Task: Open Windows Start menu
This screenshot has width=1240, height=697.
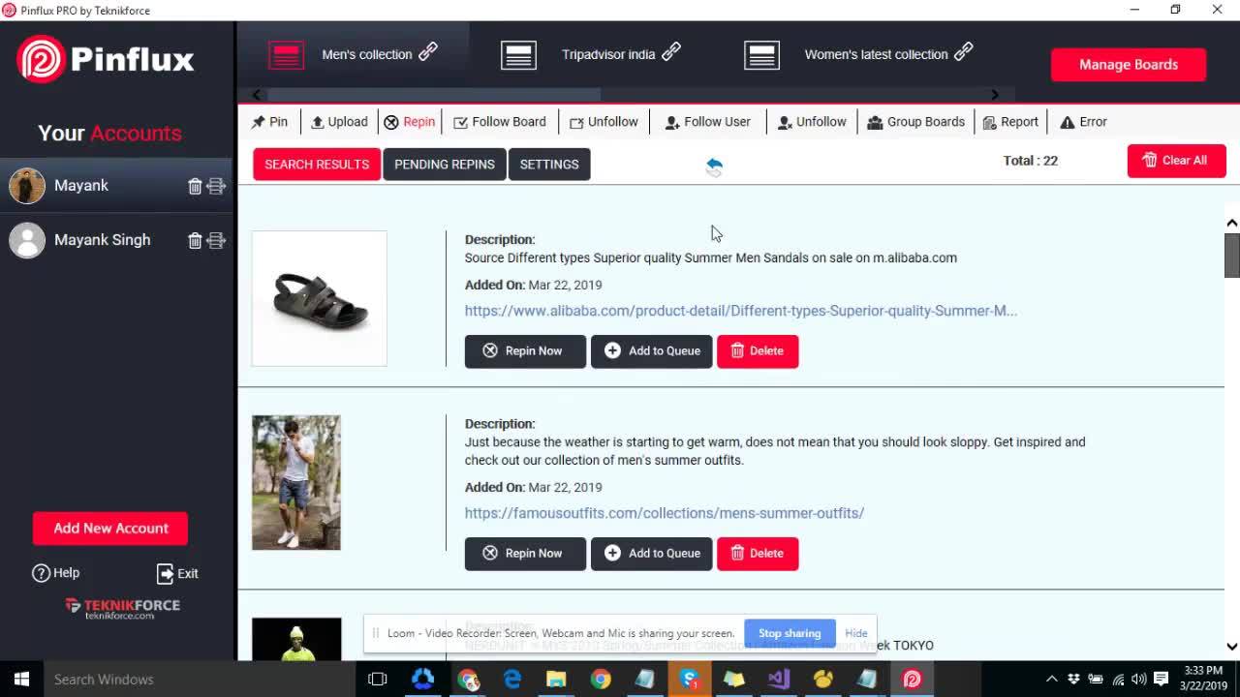Action: (x=21, y=680)
